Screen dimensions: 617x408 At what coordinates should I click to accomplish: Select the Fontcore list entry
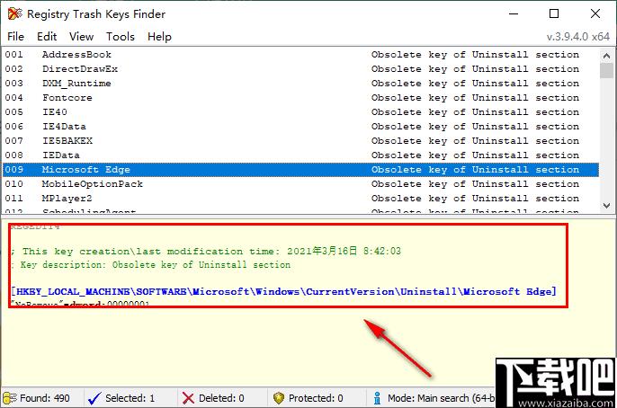(67, 98)
